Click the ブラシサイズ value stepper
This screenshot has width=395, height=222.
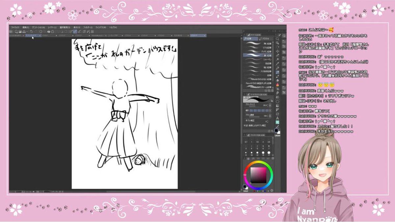(x=267, y=105)
